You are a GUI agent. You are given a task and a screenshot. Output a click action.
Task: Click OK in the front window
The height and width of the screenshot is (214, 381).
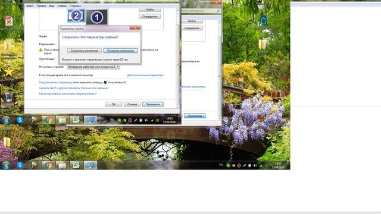coord(114,105)
